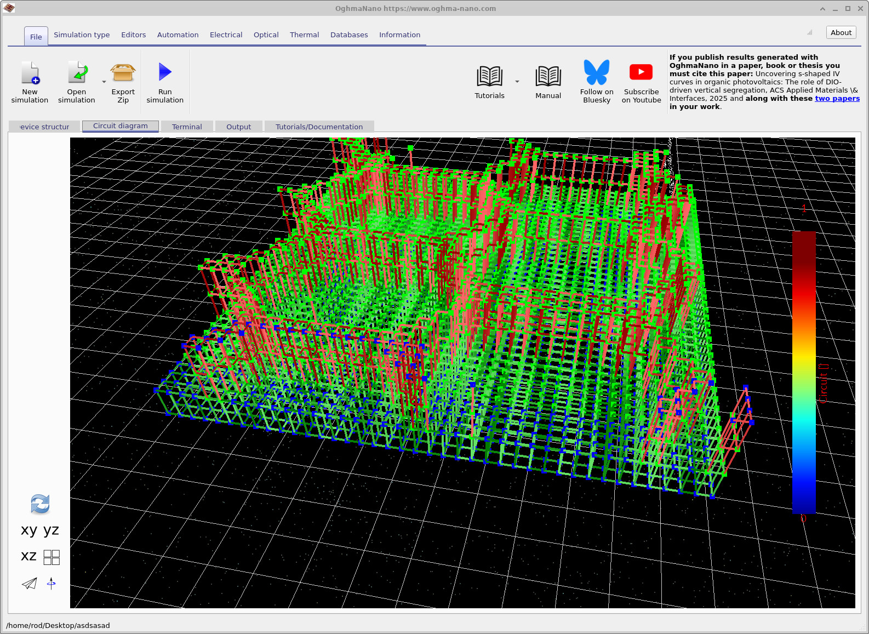Screen dimensions: 869x634
Task: Switch to the xy plane view
Action: click(x=29, y=530)
